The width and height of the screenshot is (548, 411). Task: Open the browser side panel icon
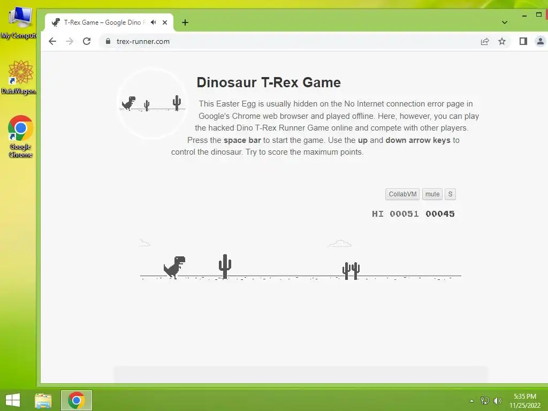[523, 41]
